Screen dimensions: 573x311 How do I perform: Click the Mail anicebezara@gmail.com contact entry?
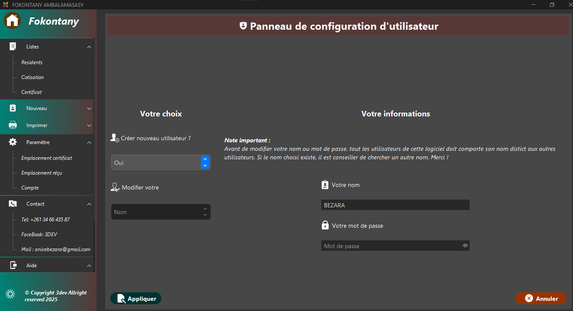pyautogui.click(x=56, y=249)
